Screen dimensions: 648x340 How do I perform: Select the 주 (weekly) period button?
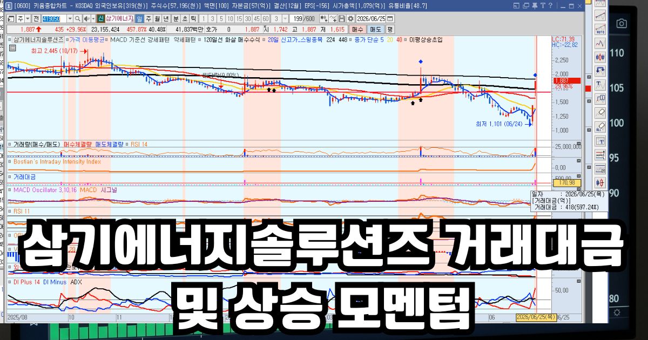pyautogui.click(x=148, y=18)
